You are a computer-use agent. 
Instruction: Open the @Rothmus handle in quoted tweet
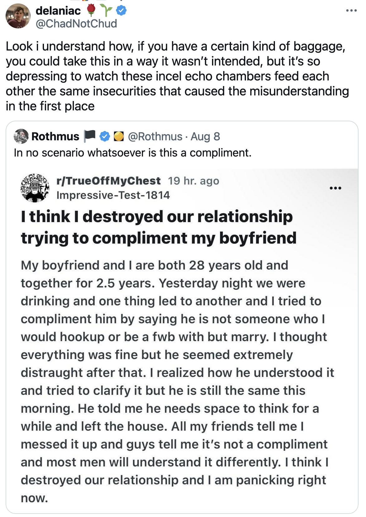pyautogui.click(x=155, y=136)
